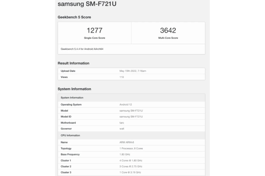Viewport: 265px width, 176px height.
Task: Select the Single-Core Score label
Action: [94, 38]
